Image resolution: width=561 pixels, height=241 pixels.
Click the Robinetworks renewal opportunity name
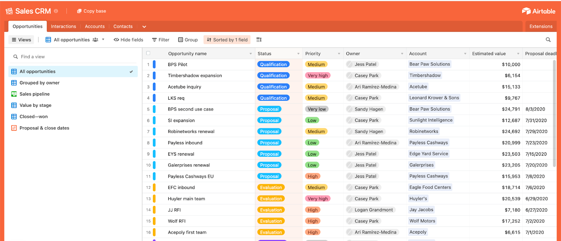click(191, 132)
